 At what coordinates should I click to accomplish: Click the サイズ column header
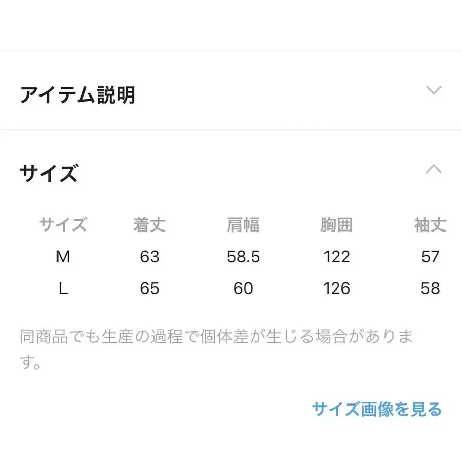tap(63, 224)
